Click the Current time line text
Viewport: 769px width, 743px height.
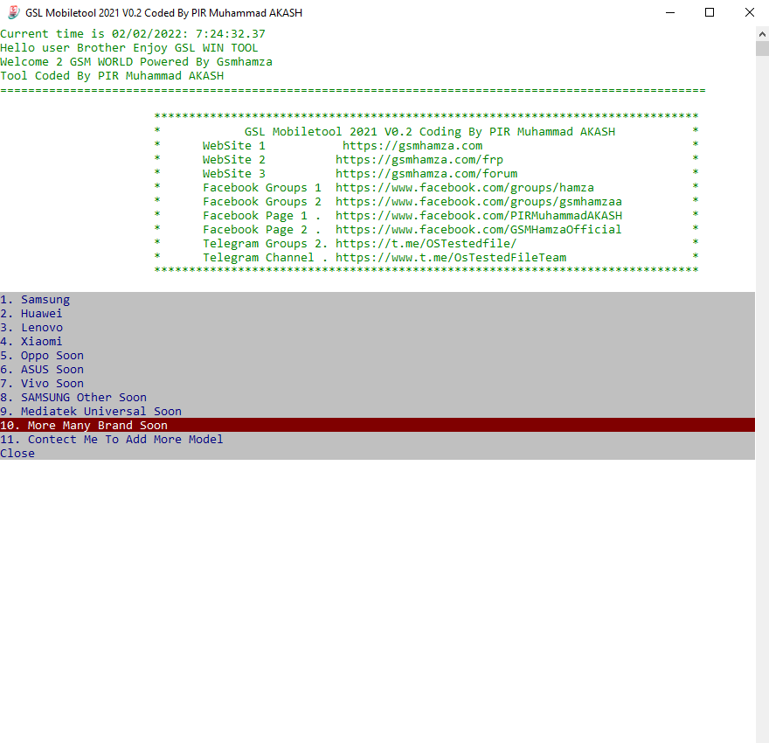point(133,34)
